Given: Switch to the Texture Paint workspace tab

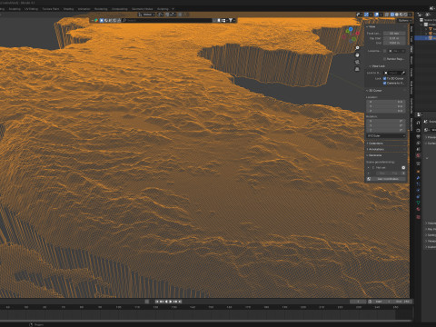Looking at the screenshot, I should tap(51, 9).
